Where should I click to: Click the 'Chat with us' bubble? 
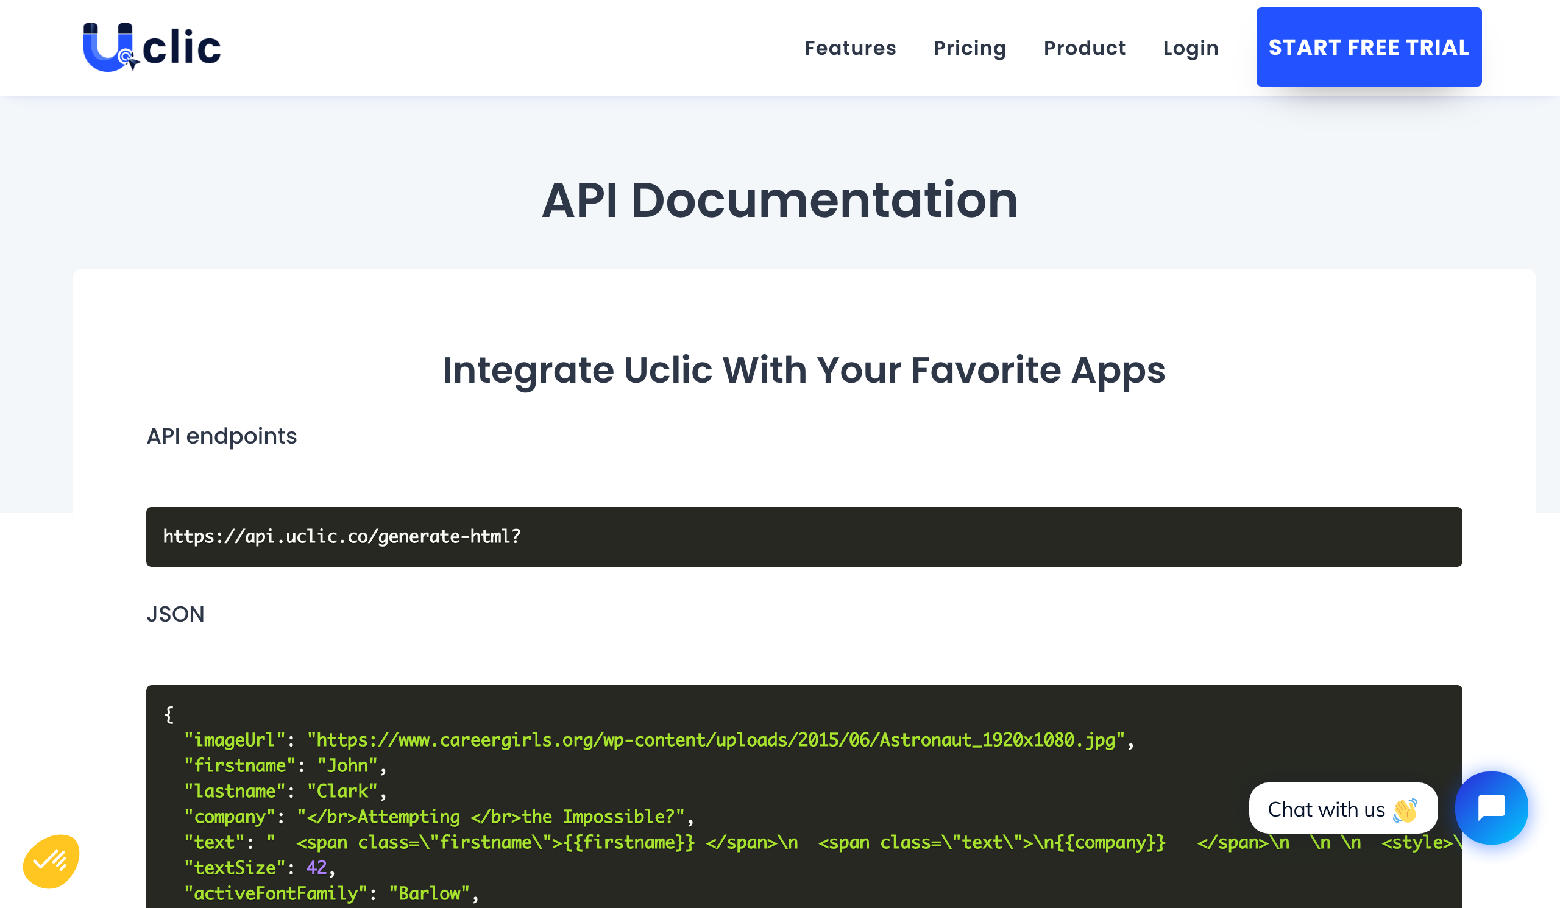1342,808
